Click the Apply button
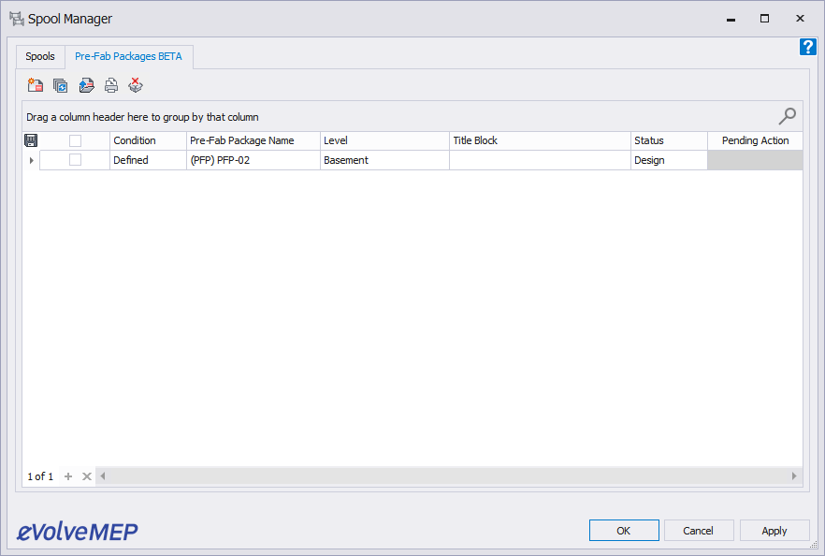This screenshot has width=825, height=556. (x=774, y=530)
